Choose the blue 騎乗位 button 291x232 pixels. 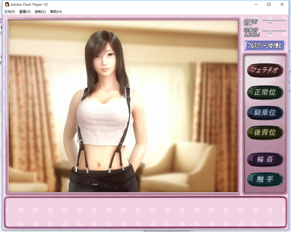click(265, 113)
